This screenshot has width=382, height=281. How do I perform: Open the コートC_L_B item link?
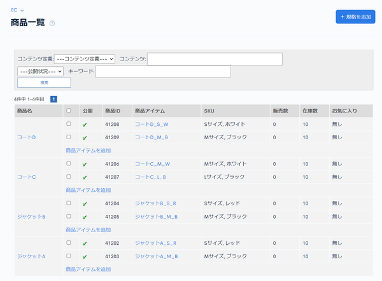click(150, 177)
